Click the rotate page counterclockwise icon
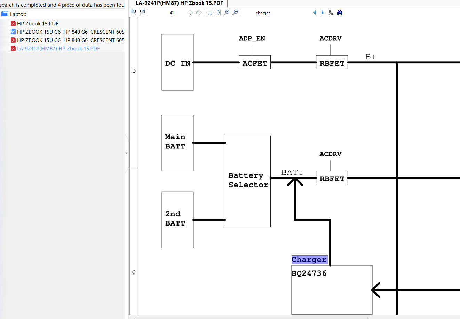460x319 pixels. [142, 13]
